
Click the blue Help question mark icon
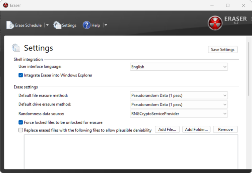tap(87, 25)
